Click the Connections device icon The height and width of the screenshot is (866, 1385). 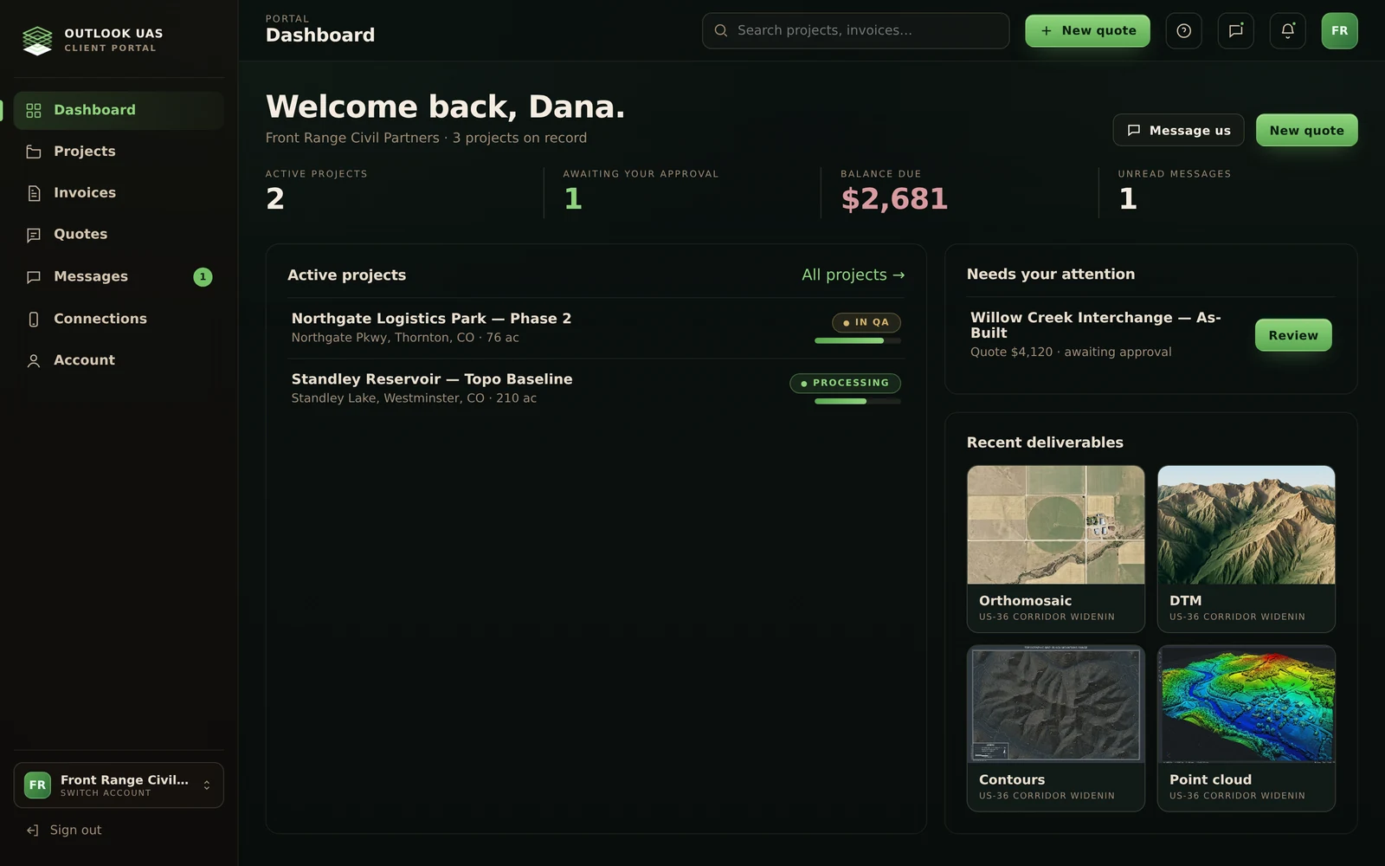(x=34, y=319)
